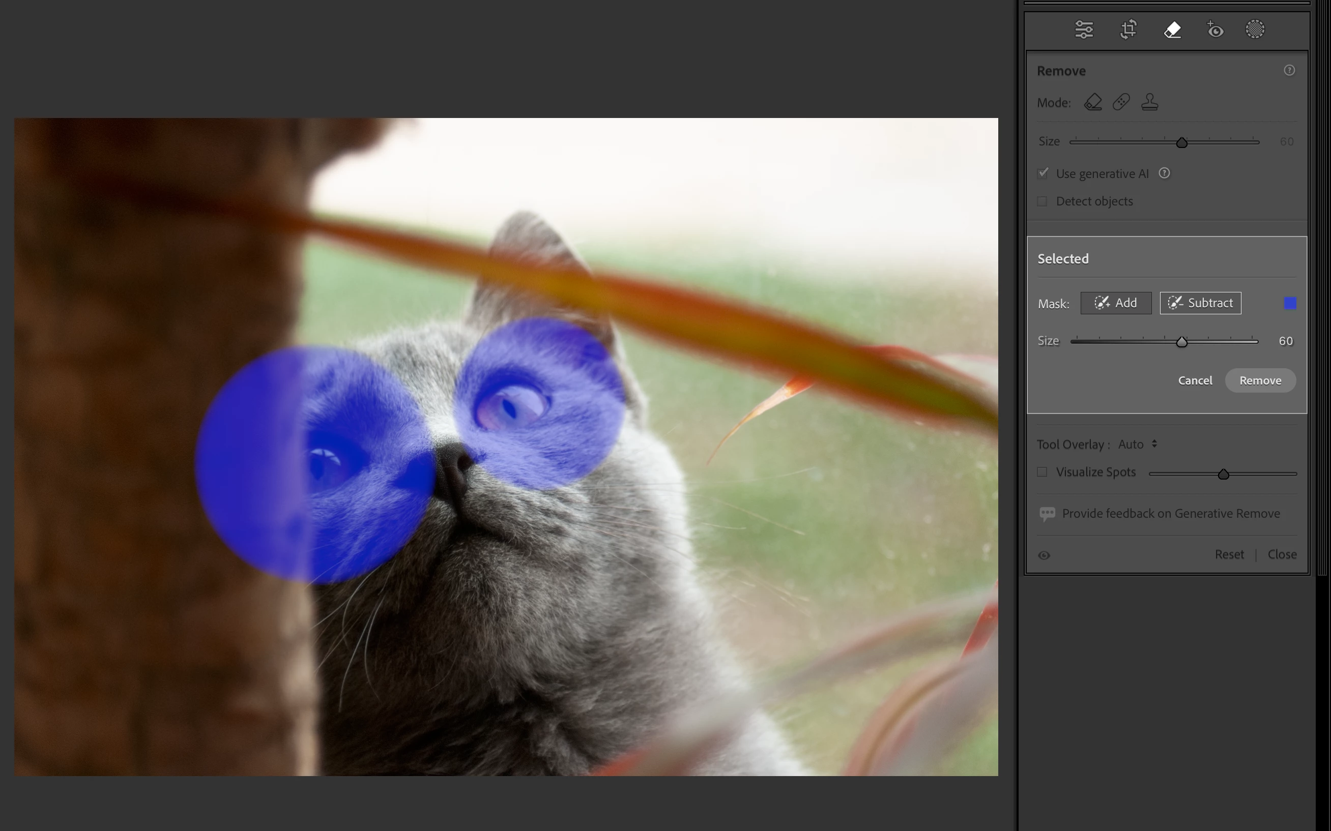
Task: Open Provide feedback on Generative Remove
Action: 1170,513
